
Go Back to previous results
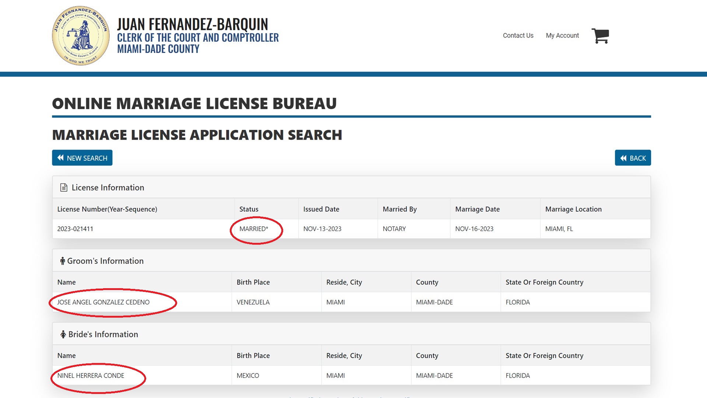tap(633, 158)
